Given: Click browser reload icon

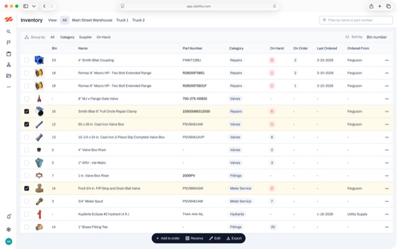Looking at the screenshot, I should tap(274, 6).
